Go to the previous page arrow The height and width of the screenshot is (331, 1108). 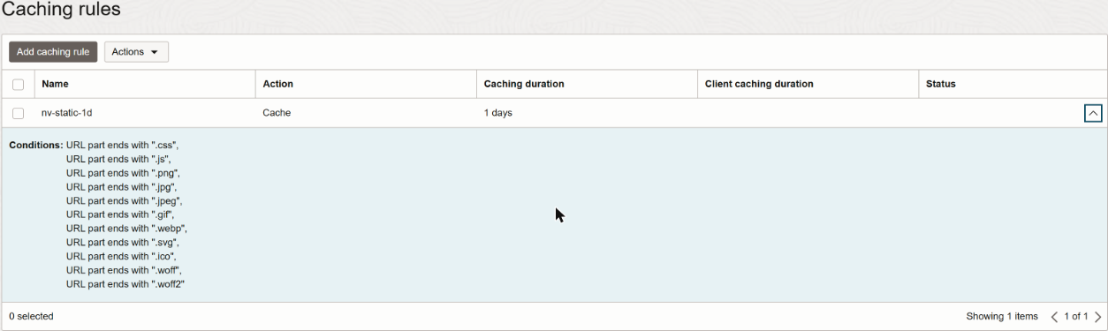[1054, 316]
